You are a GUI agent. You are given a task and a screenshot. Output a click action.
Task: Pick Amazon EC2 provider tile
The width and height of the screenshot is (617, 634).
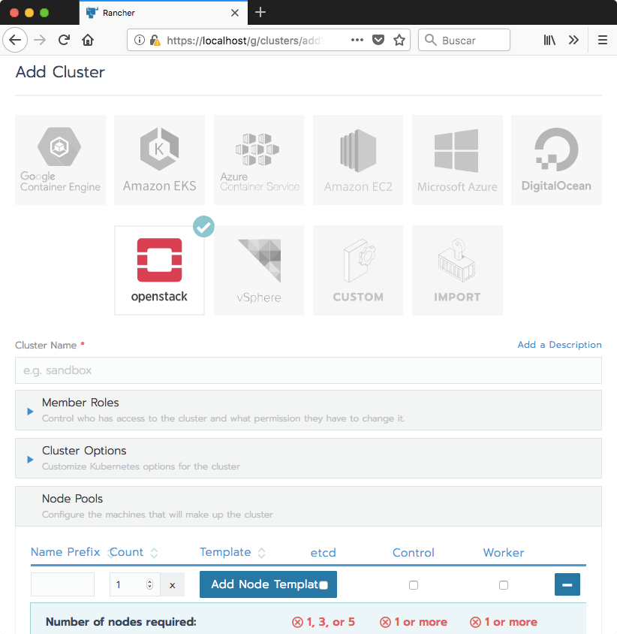358,160
